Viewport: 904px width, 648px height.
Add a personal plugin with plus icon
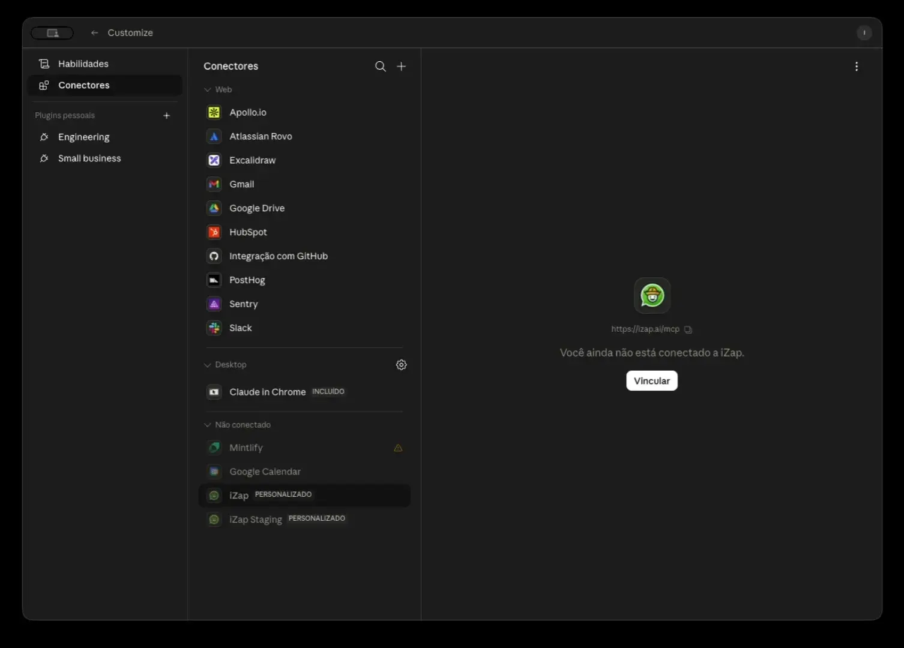click(167, 115)
